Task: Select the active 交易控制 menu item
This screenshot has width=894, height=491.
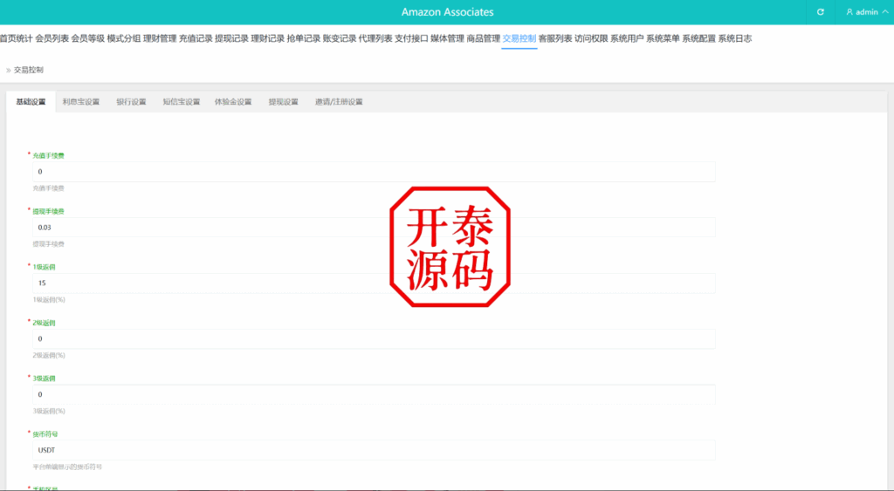Action: pos(519,38)
